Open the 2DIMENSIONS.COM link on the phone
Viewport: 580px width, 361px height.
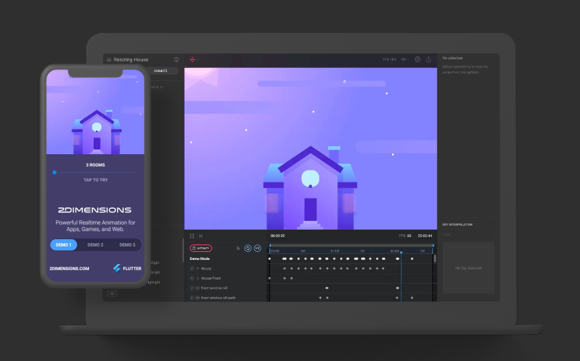tap(69, 269)
